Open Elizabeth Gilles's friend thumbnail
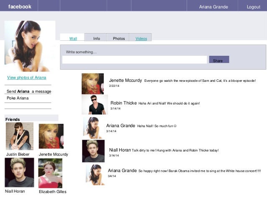 click(x=50, y=173)
